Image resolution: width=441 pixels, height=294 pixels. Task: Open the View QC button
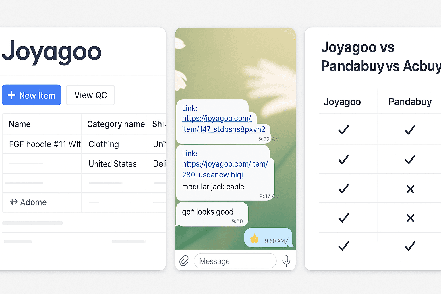point(90,95)
